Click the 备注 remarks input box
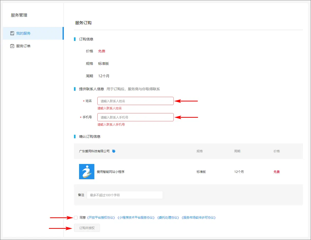The width and height of the screenshot is (311, 240). (x=125, y=195)
